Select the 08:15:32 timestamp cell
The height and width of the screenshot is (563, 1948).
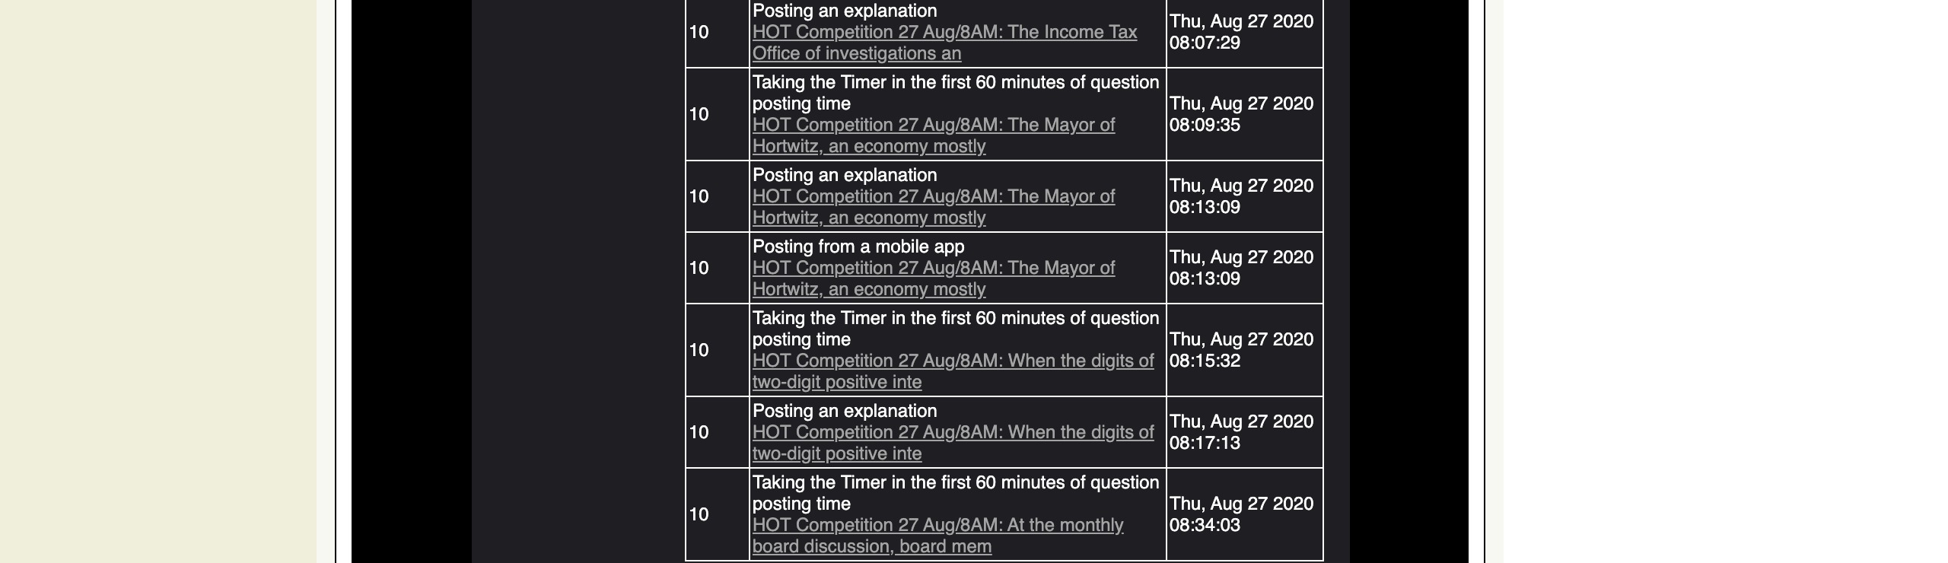coord(1242,351)
